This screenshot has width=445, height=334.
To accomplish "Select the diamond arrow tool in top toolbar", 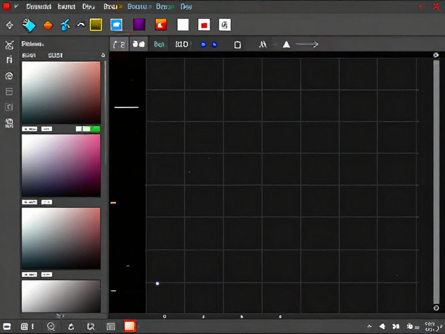I will (10, 25).
